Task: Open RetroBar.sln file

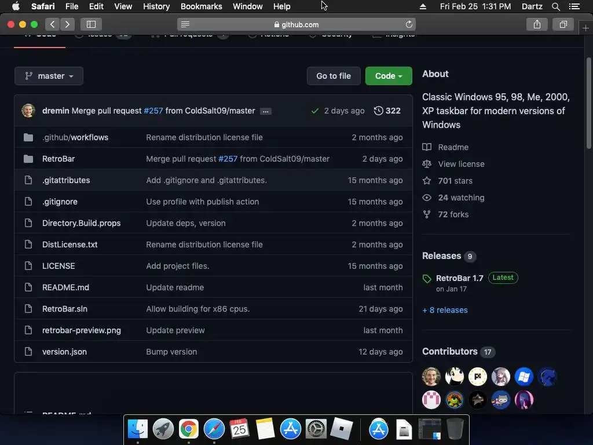Action: pos(65,309)
